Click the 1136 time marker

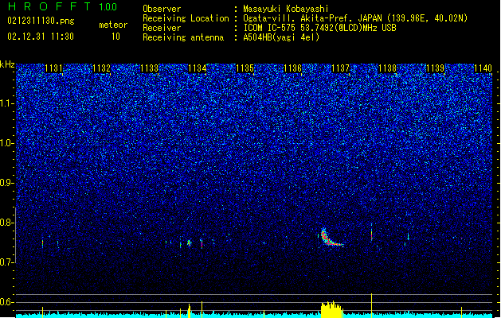tap(292, 68)
